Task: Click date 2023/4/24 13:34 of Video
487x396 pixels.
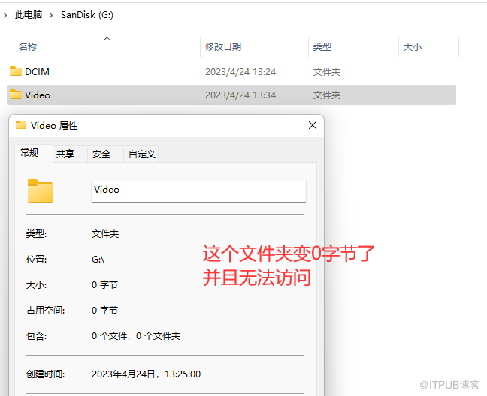Action: [240, 94]
